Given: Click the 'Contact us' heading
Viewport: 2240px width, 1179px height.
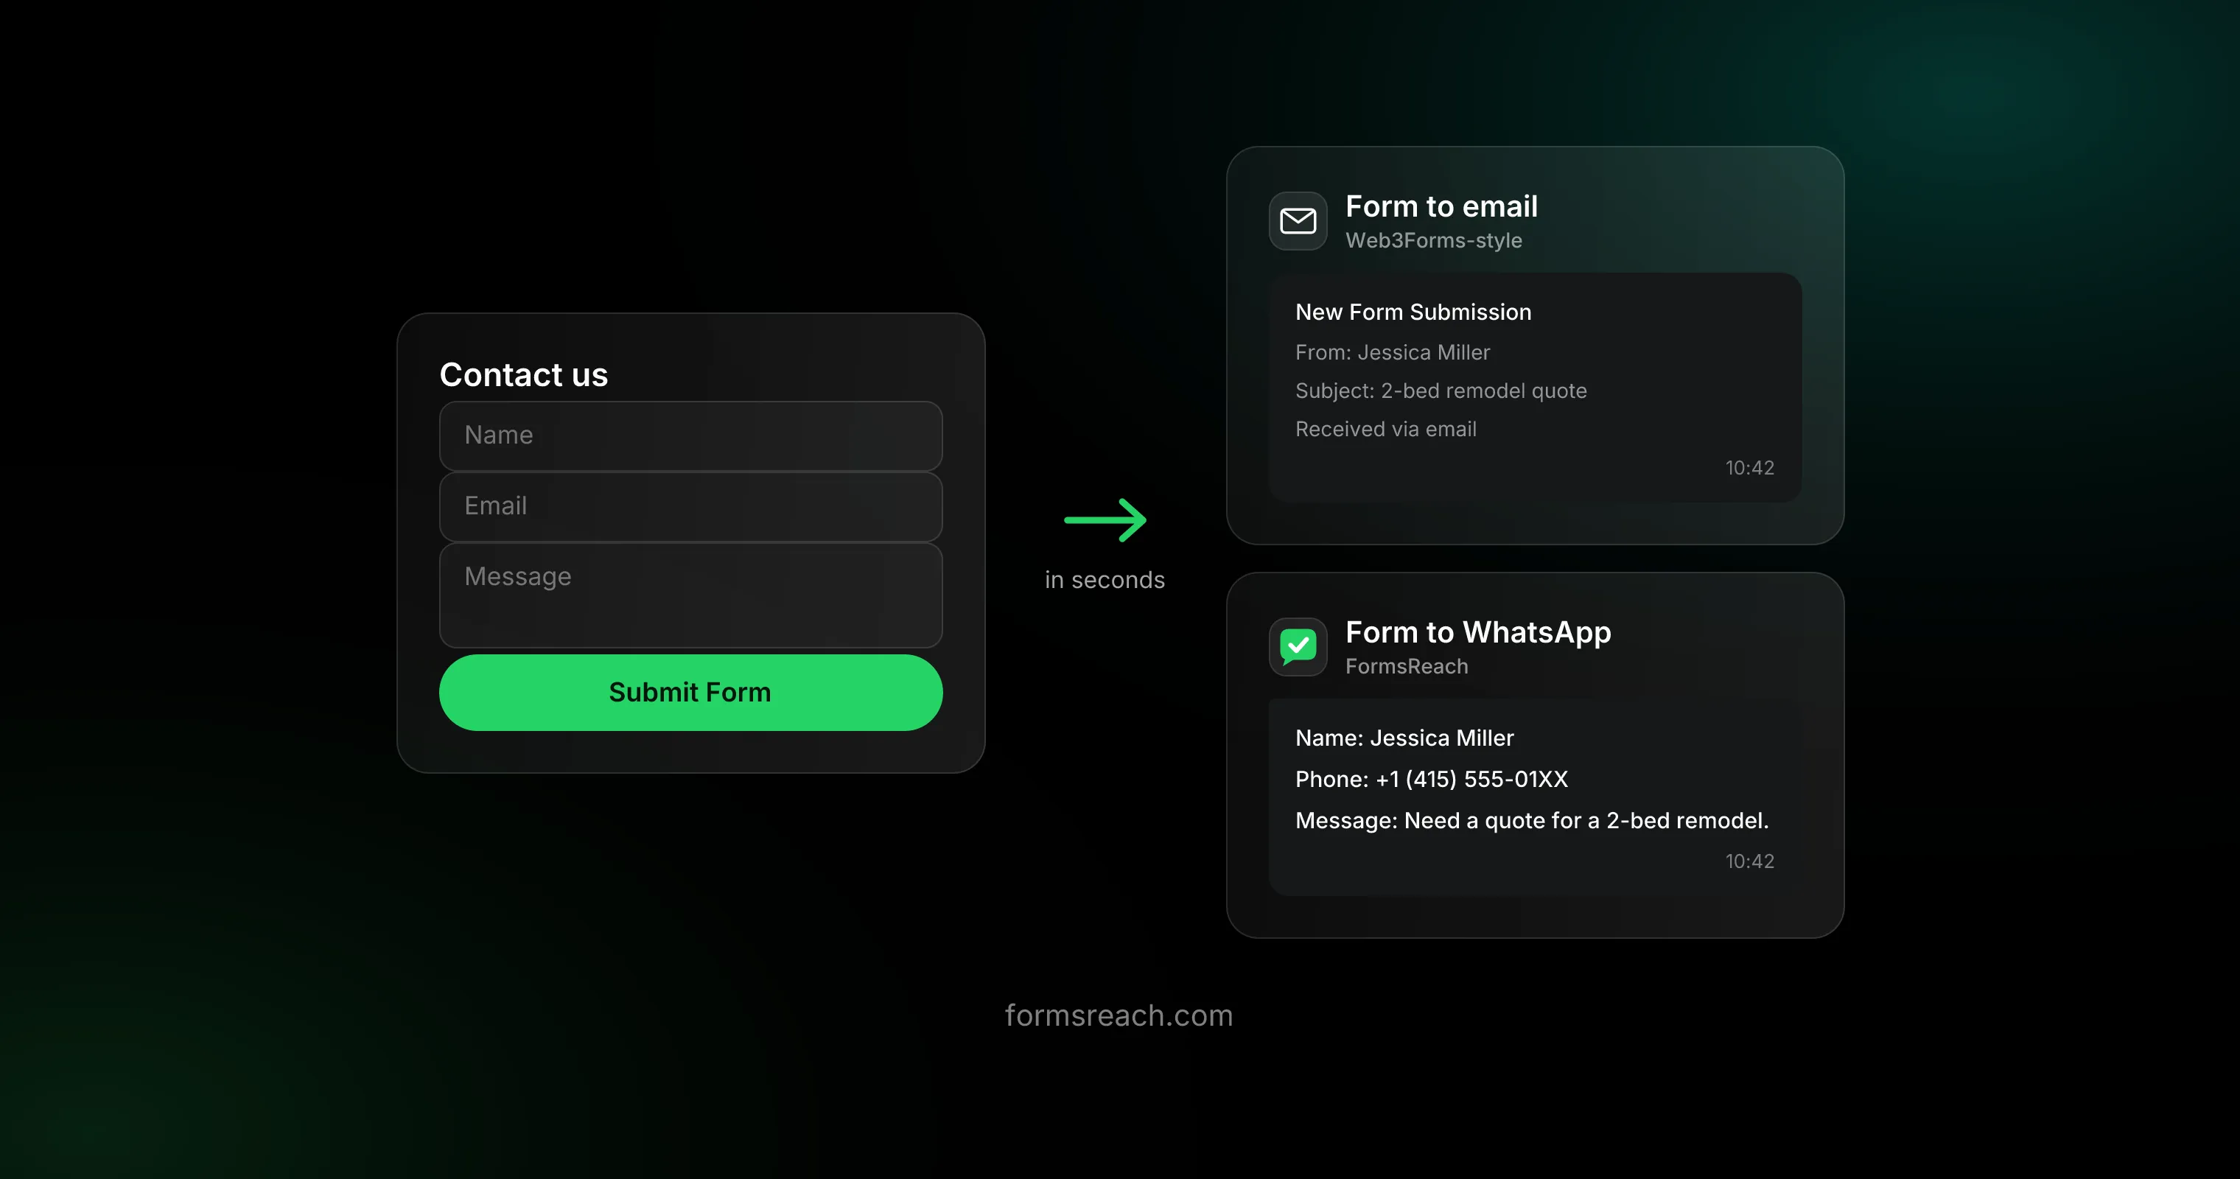Looking at the screenshot, I should [x=523, y=375].
